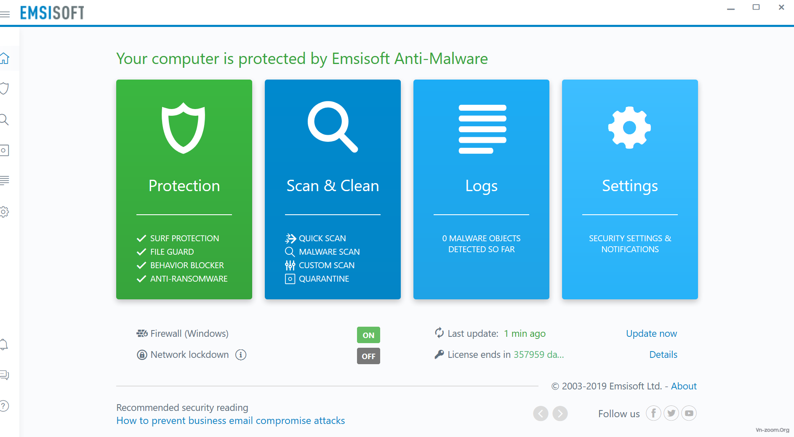Open the magnifier Scan icon in the sidebar
Screen dimensions: 794x437
(5, 120)
